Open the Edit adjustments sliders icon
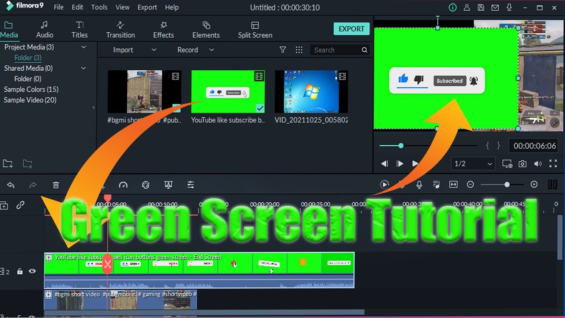The height and width of the screenshot is (318, 565). [191, 185]
